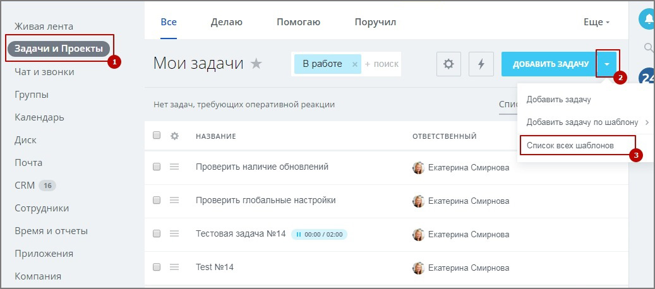Screen dimensions: 655x289
Task: Expand the Добавить задачу dropdown arrow
Action: (x=606, y=64)
